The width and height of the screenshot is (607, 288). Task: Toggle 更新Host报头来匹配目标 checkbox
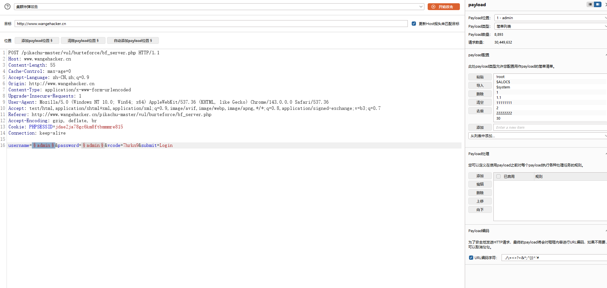coord(414,24)
